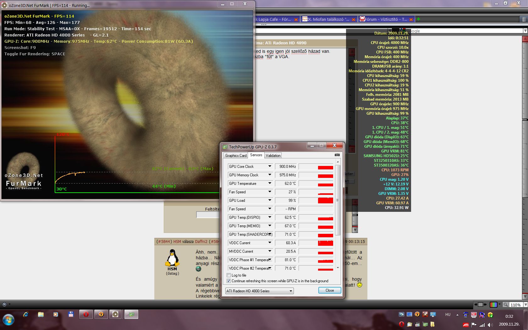528x330 pixels.
Task: Click the Opera RGB show-images icon
Action: 493,305
